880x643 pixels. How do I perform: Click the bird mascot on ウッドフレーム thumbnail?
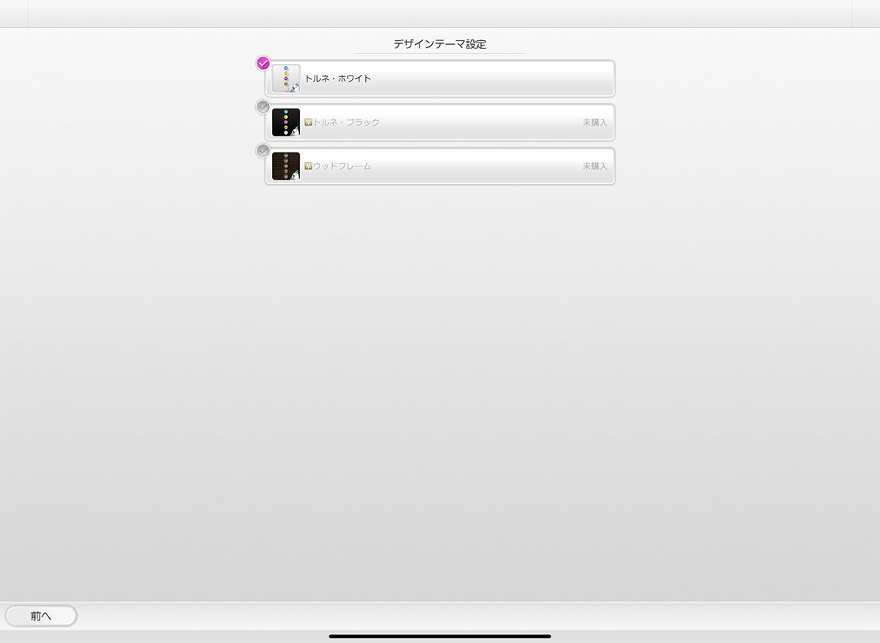tap(295, 176)
